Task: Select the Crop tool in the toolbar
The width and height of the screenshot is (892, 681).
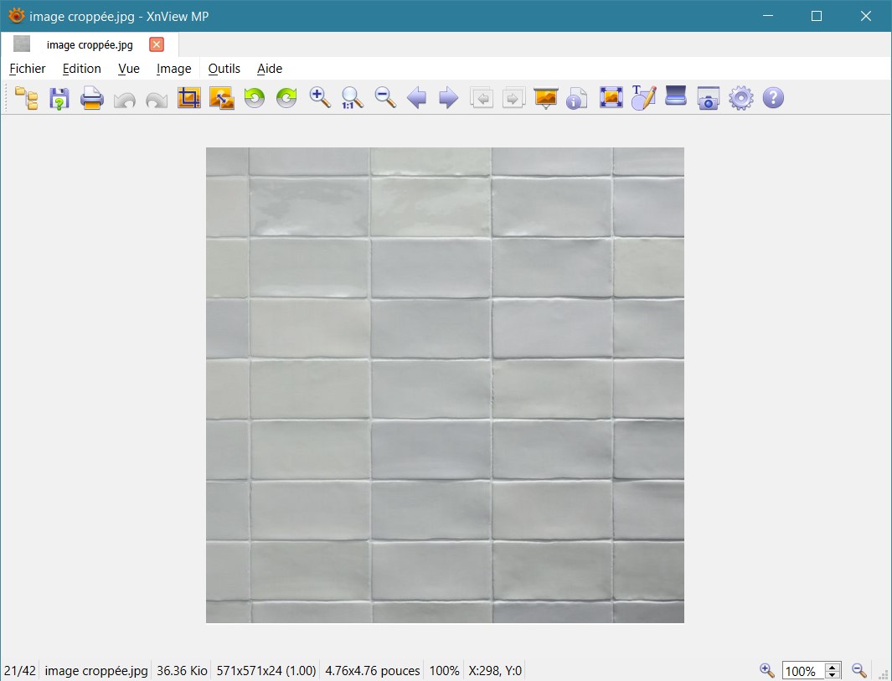Action: [189, 98]
